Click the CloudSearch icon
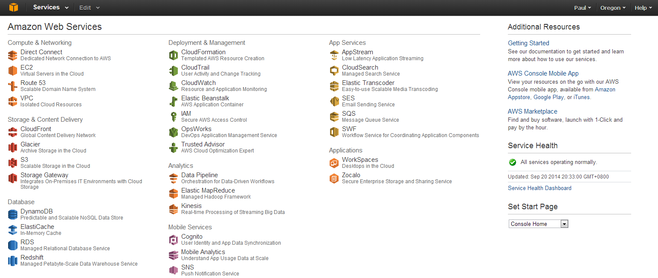The width and height of the screenshot is (658, 278). [334, 71]
